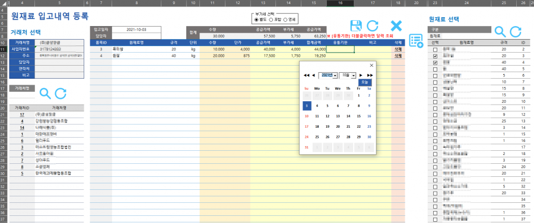Tick the checkbox for material ID 7

tap(435, 82)
